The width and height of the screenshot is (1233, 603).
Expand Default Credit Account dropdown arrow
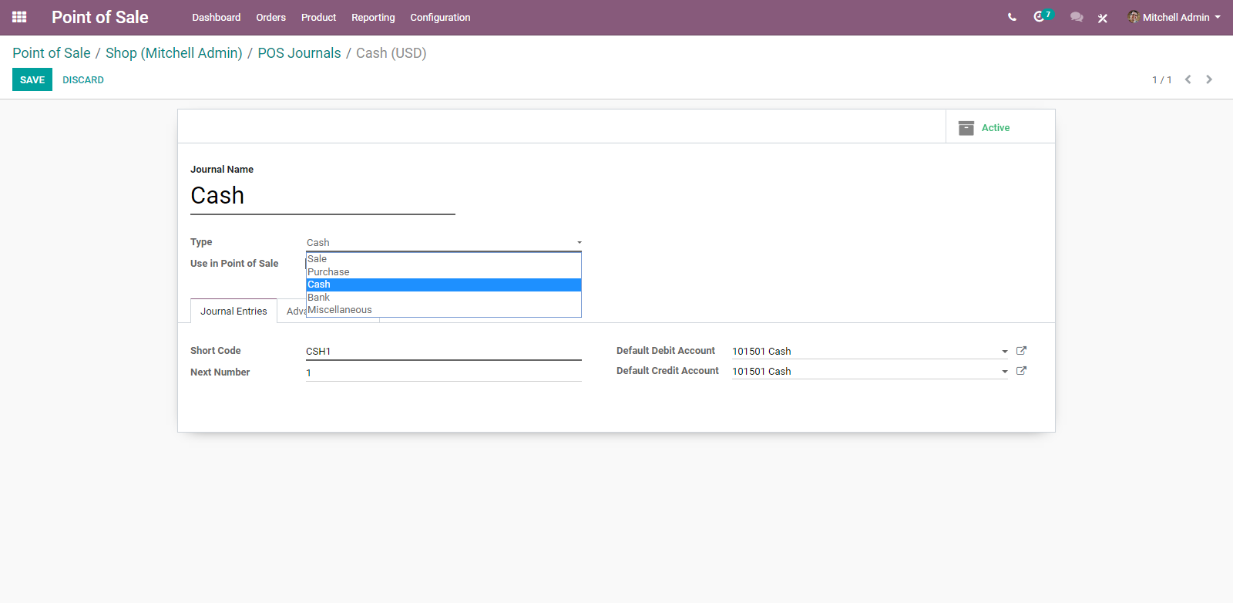coord(1004,372)
